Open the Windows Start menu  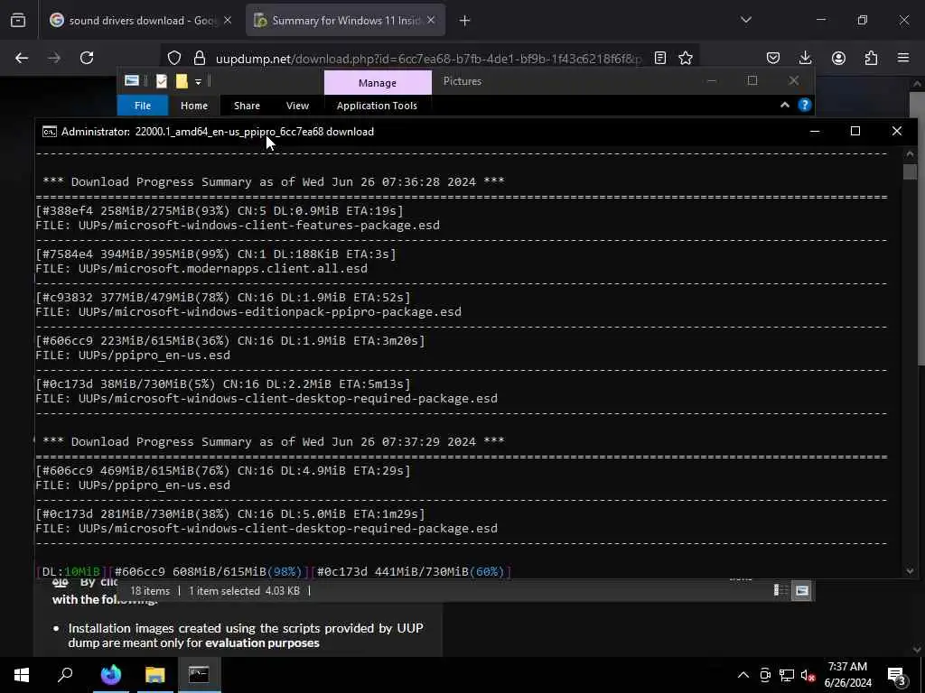(x=22, y=674)
